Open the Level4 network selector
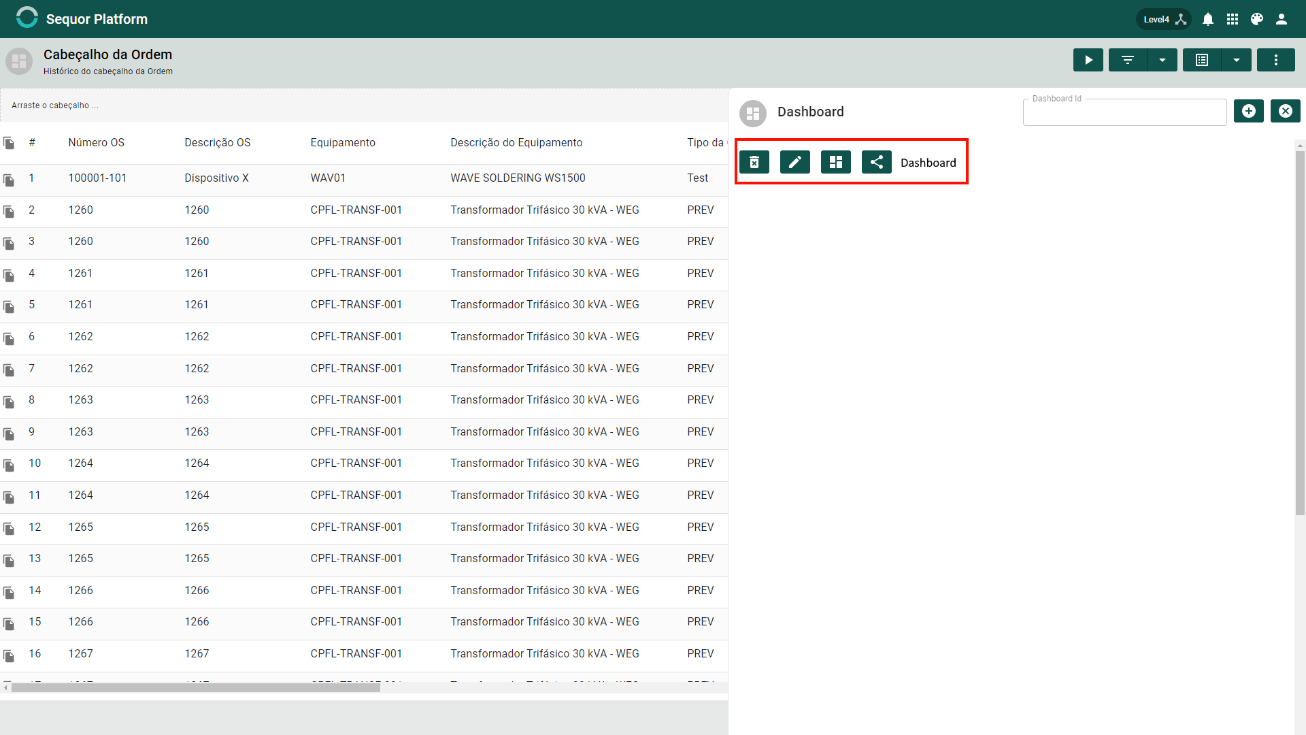 point(1164,19)
